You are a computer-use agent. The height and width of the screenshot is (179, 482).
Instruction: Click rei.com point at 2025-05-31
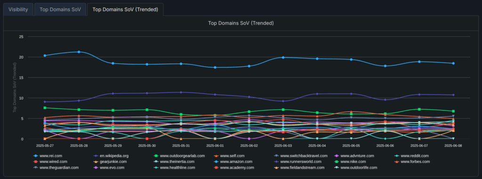(181, 64)
